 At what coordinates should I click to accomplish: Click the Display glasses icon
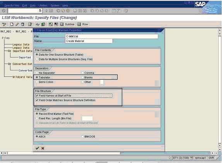(x=38, y=24)
